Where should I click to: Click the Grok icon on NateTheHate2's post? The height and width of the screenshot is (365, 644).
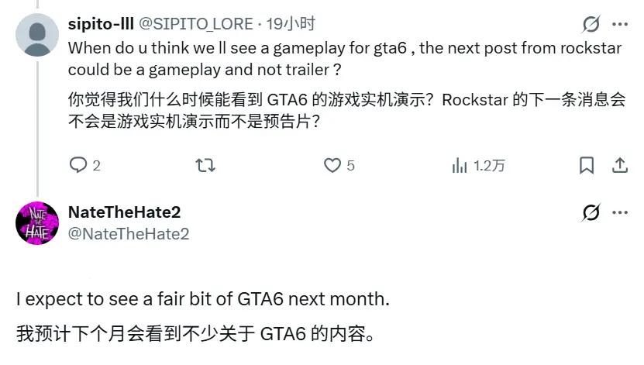point(591,212)
